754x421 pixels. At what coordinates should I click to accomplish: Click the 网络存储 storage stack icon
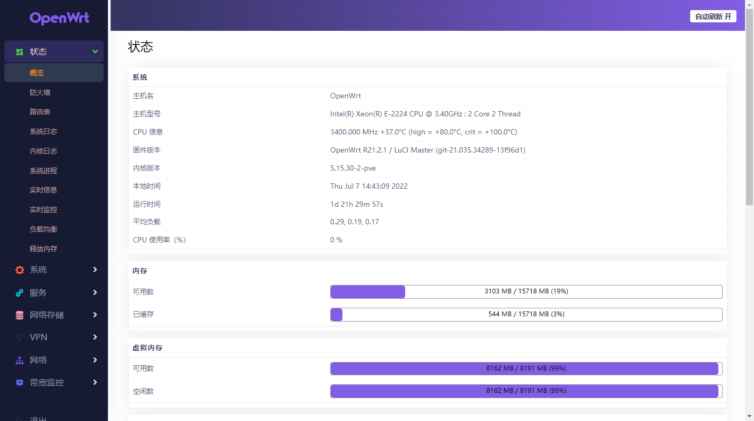(x=19, y=315)
